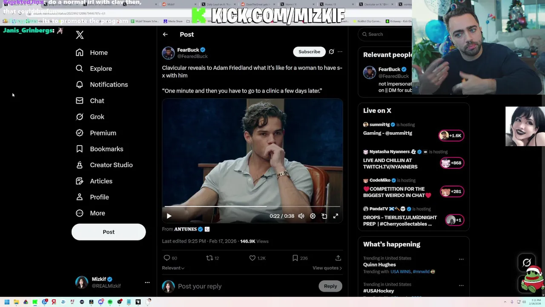Click the large Post button

coord(109,232)
